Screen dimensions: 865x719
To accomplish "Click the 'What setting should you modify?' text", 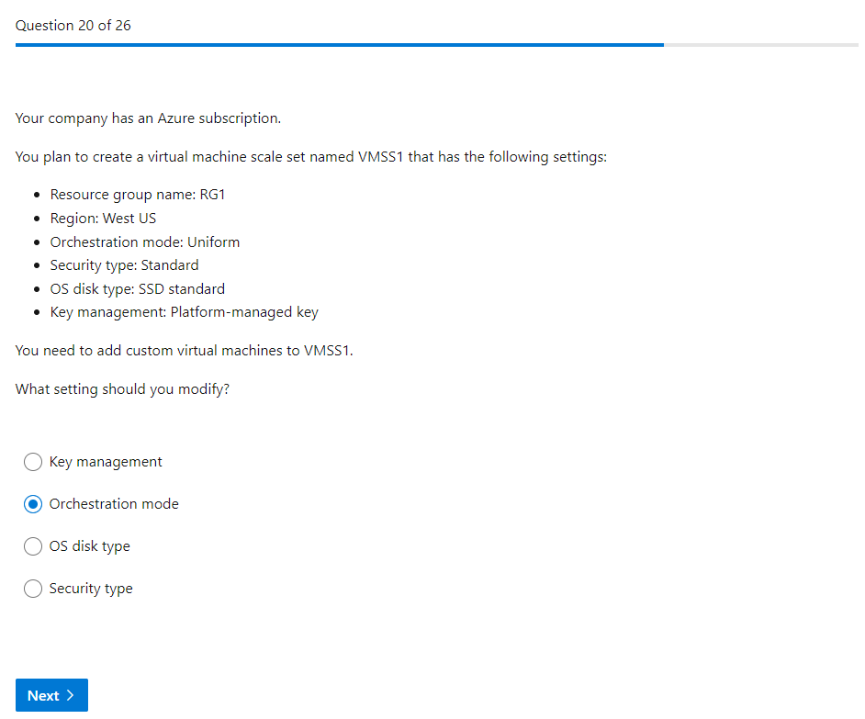I will point(122,389).
